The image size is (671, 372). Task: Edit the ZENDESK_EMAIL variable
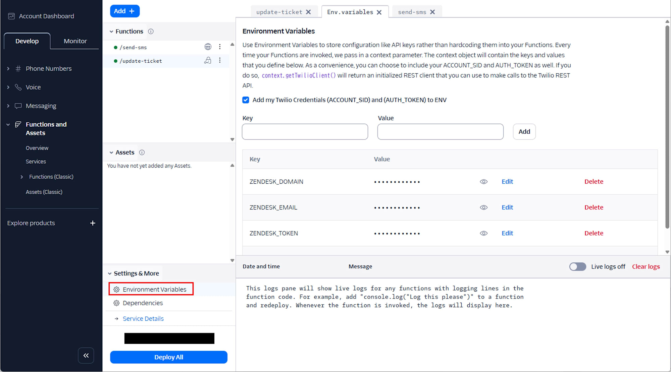(x=507, y=207)
